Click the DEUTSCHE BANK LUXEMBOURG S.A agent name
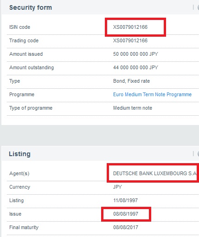Image resolution: width=199 pixels, height=237 pixels. 155,173
